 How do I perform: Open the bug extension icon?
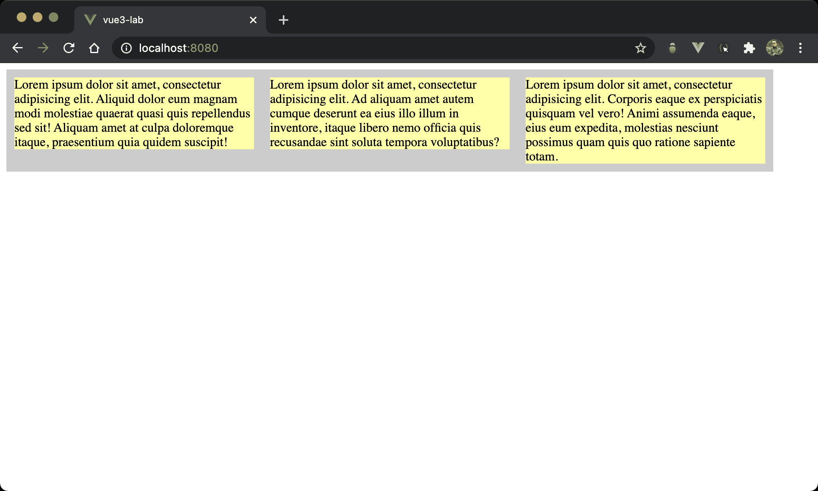[x=673, y=48]
